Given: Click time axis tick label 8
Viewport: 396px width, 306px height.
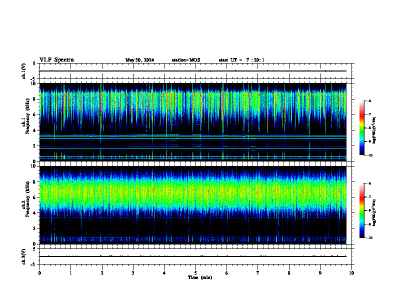Looking at the screenshot, I should click(289, 273).
